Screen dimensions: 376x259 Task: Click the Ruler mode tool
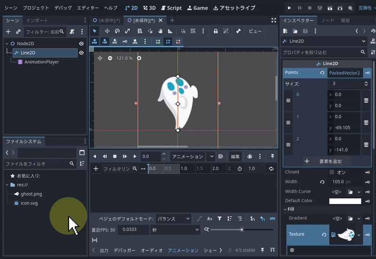click(x=170, y=31)
